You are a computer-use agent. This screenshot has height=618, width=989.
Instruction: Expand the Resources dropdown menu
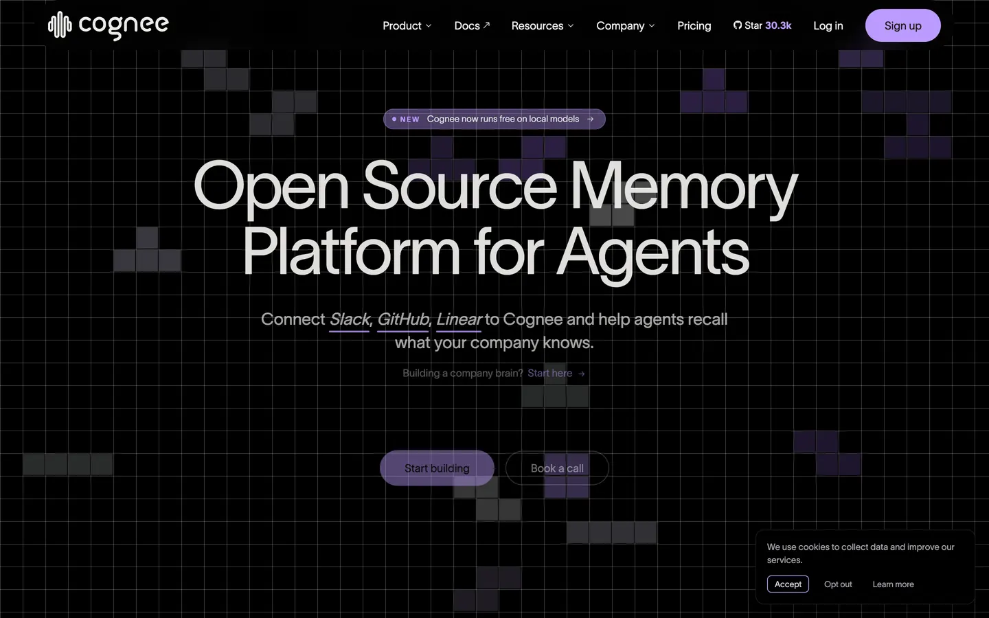click(x=542, y=25)
